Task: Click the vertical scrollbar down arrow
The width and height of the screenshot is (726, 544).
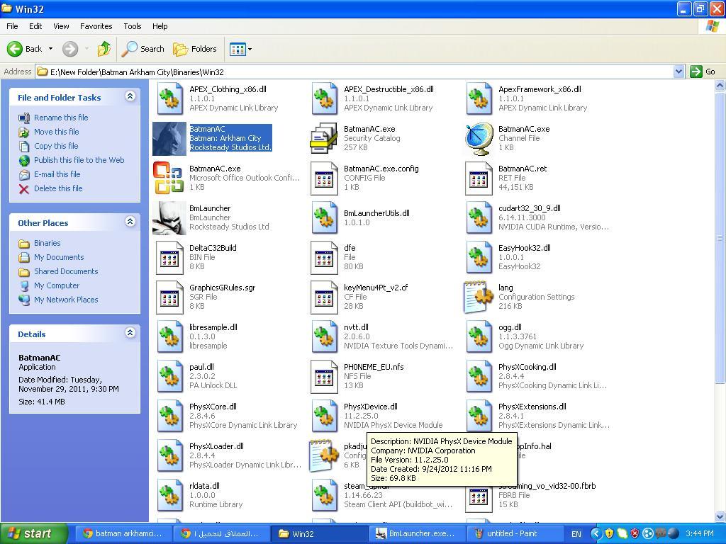Action: 720,516
